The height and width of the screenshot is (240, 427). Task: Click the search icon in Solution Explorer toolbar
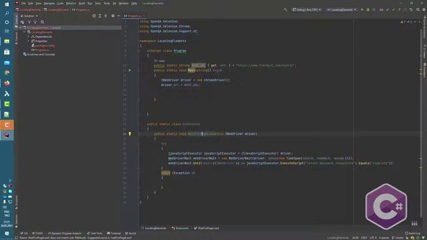[x=42, y=22]
